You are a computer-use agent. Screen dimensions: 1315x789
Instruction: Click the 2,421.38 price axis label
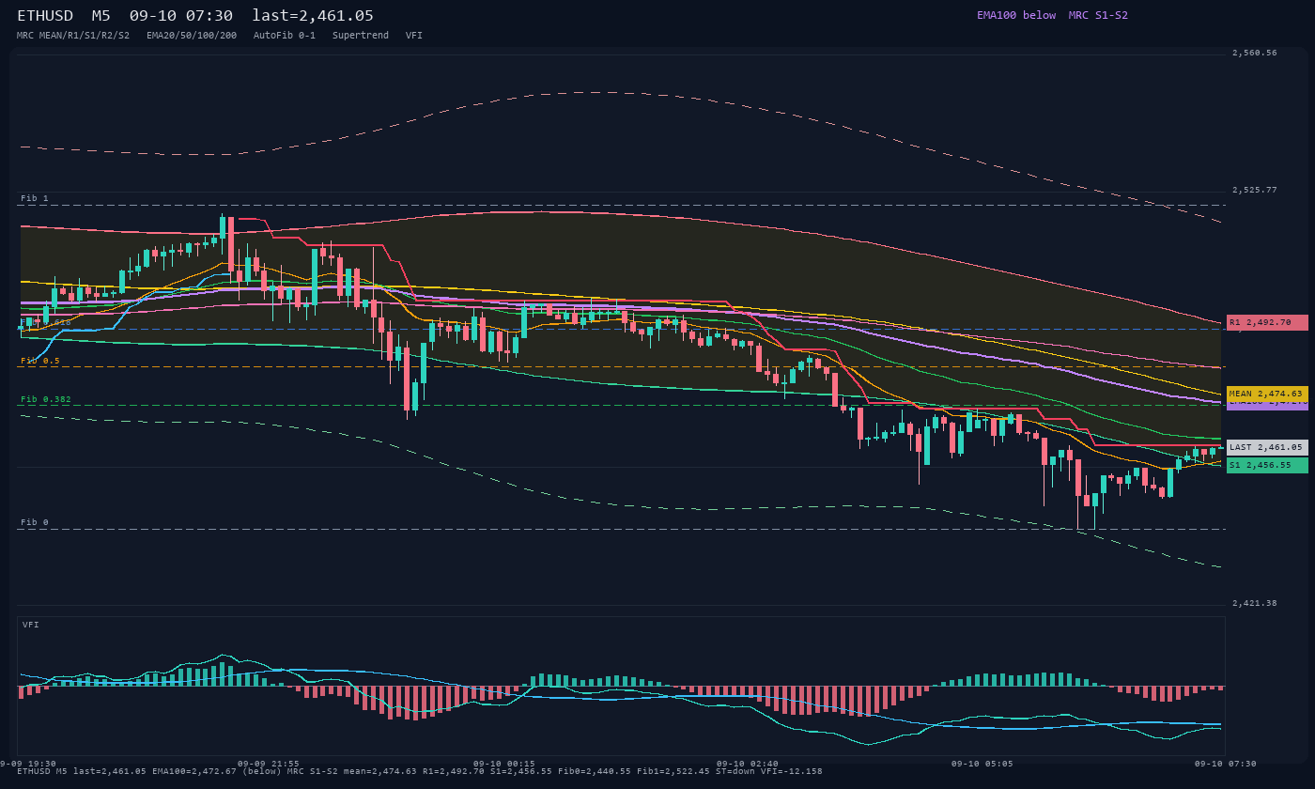[x=1255, y=603]
